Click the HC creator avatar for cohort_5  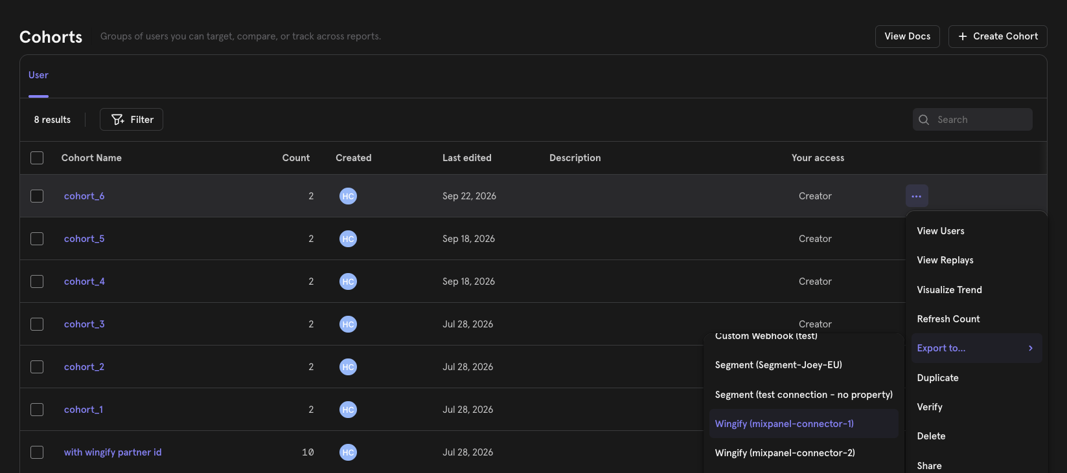coord(348,239)
